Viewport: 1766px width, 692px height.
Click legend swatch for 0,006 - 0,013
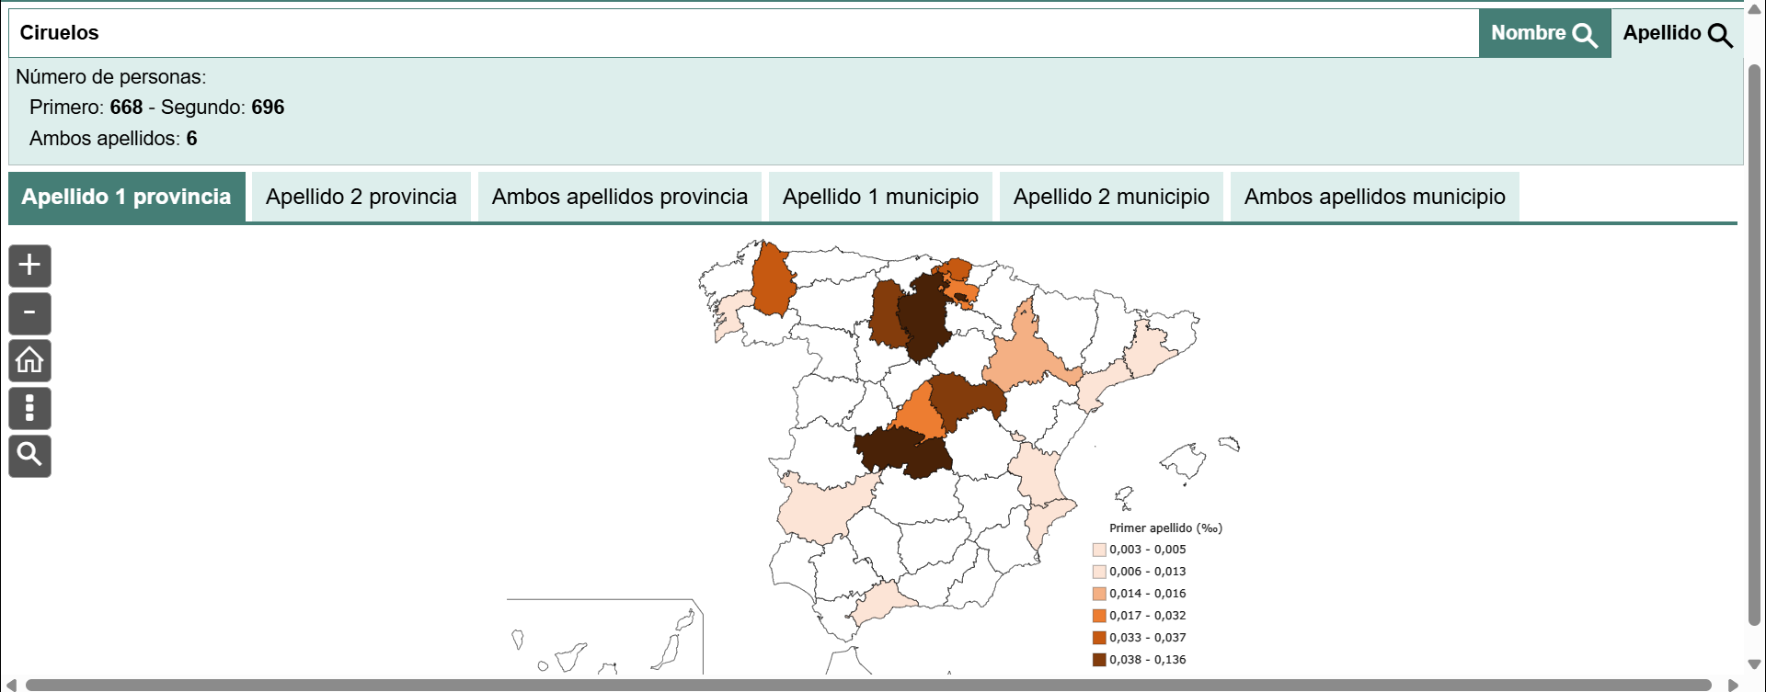coord(1099,572)
